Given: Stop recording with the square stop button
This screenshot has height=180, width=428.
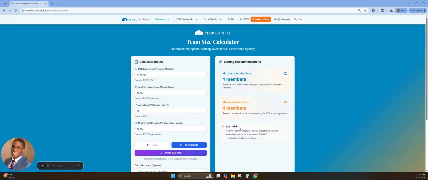Looking at the screenshot, I should (42, 166).
